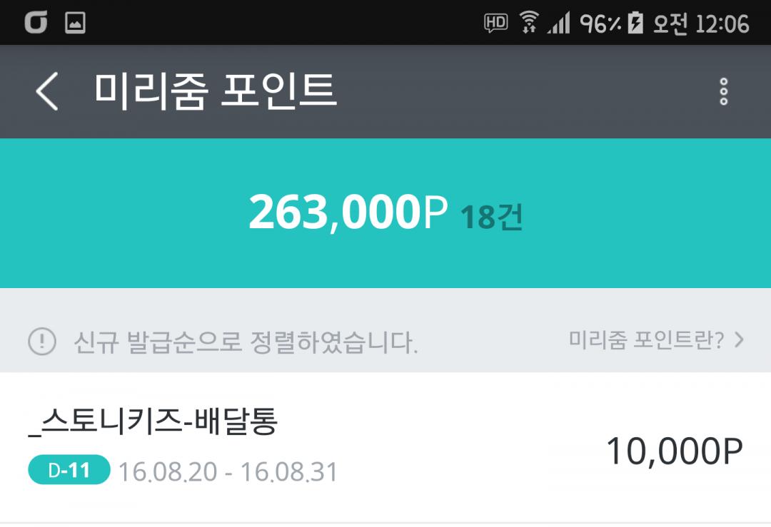Tap the cellular signal strength icon
Image resolution: width=771 pixels, height=527 pixels.
(559, 24)
